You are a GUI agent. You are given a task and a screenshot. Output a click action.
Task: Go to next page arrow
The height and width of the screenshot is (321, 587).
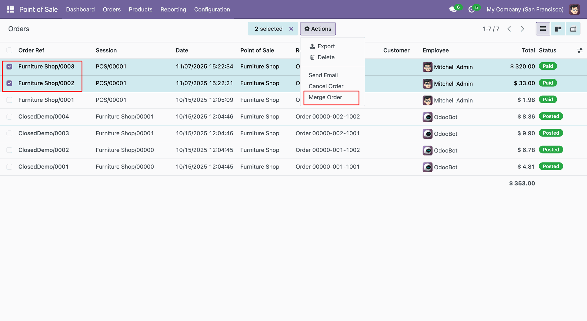pos(522,29)
